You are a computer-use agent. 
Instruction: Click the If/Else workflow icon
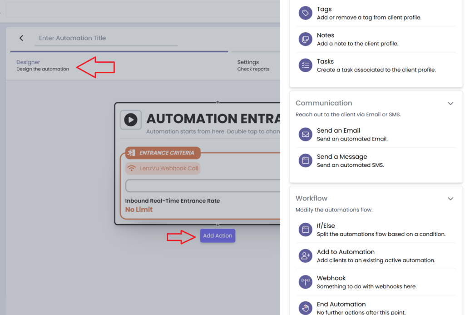306,230
